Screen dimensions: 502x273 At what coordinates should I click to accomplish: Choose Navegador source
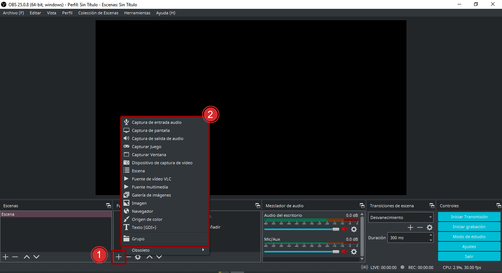tap(165, 211)
